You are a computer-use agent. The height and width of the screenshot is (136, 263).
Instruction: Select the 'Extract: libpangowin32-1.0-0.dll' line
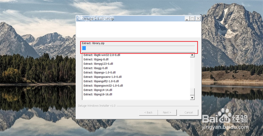click(x=103, y=85)
